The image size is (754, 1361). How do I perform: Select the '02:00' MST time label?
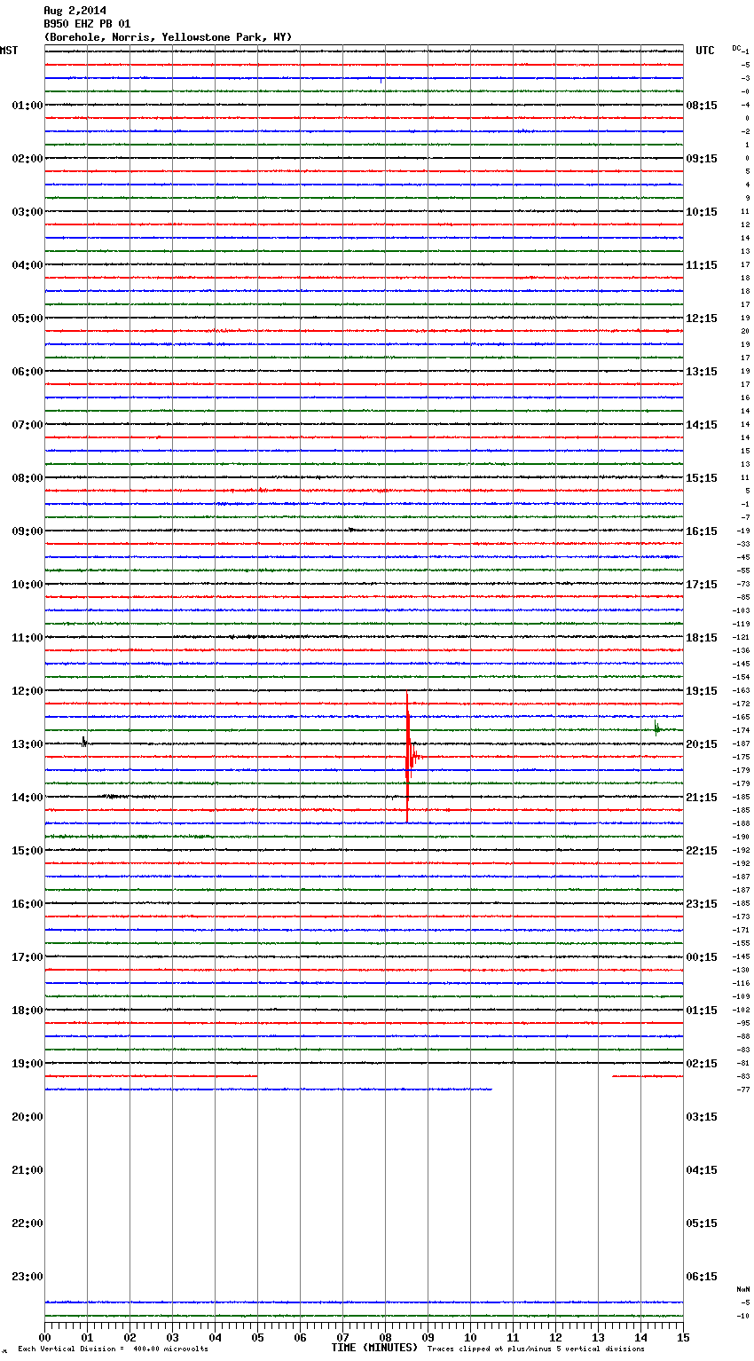coord(27,159)
